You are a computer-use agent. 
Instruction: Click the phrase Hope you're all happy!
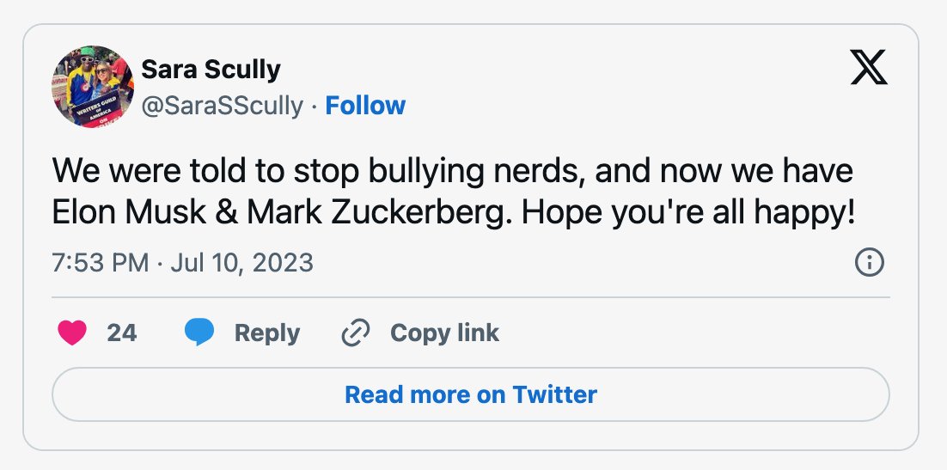coord(688,214)
